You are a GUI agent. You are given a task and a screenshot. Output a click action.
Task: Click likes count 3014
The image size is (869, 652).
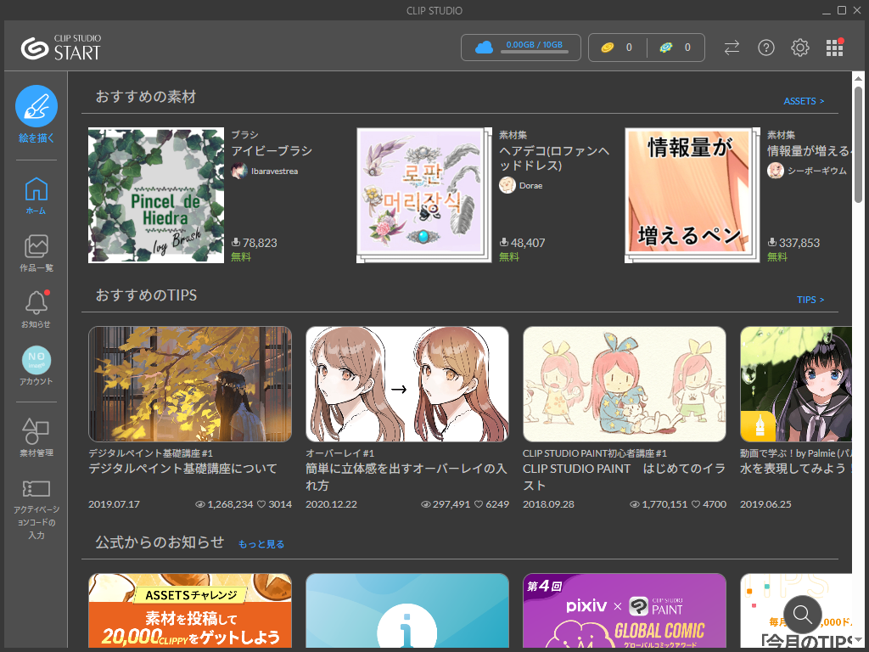(280, 504)
